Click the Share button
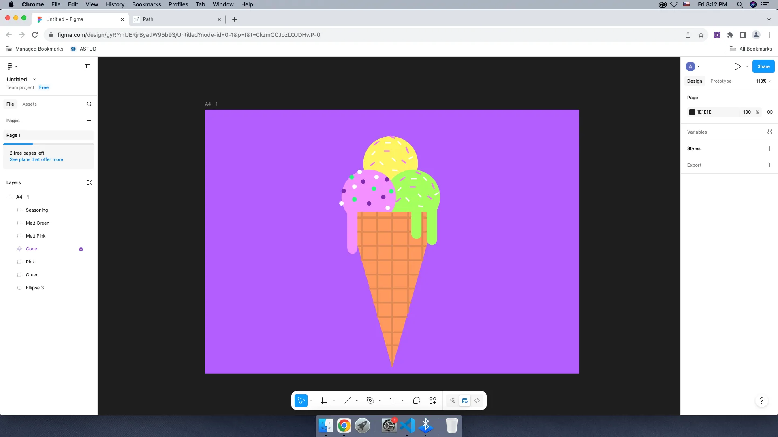Screen dimensions: 778x437 pos(763,66)
